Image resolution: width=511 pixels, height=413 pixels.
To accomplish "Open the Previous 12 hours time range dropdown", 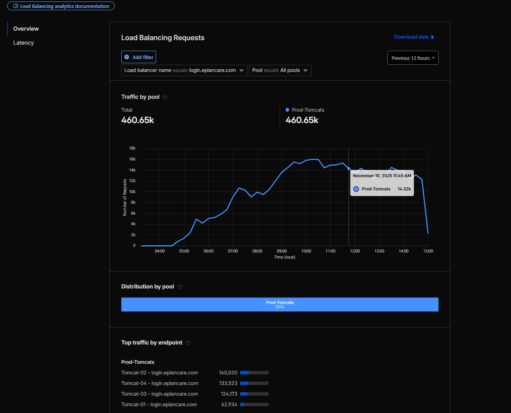I will 413,58.
